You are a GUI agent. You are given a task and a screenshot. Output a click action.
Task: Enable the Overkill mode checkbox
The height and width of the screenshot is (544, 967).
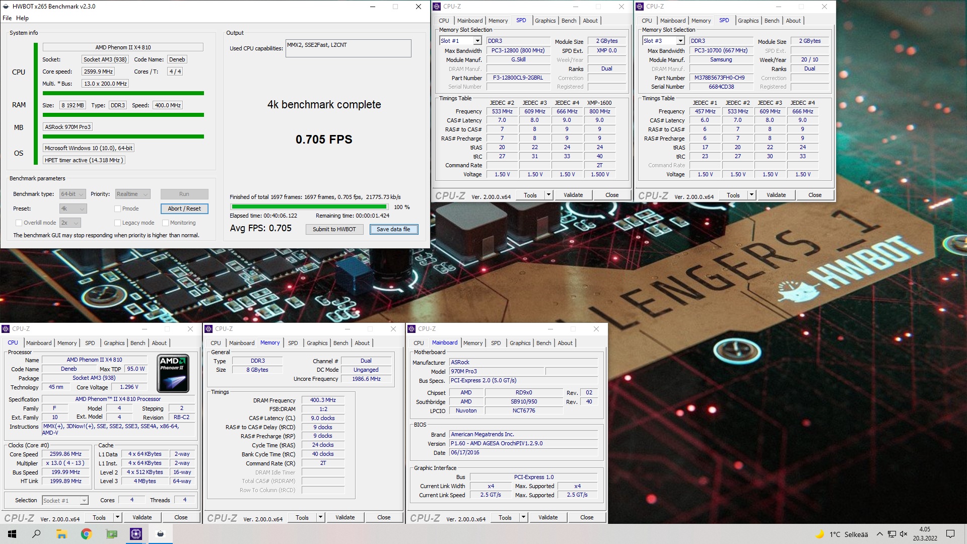click(x=19, y=223)
